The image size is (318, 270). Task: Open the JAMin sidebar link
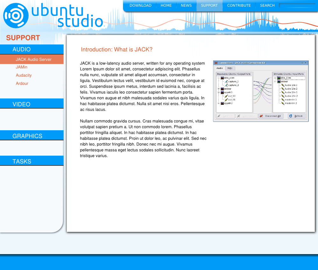[22, 67]
